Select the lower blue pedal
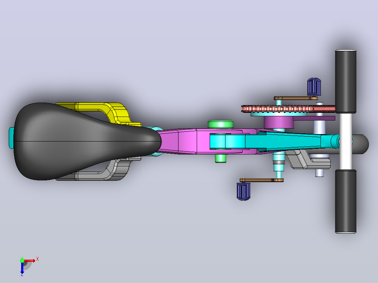 pos(243,191)
